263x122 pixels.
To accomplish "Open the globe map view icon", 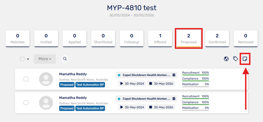I will (x=226, y=59).
